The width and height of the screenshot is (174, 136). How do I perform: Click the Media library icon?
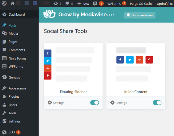pos(4,33)
